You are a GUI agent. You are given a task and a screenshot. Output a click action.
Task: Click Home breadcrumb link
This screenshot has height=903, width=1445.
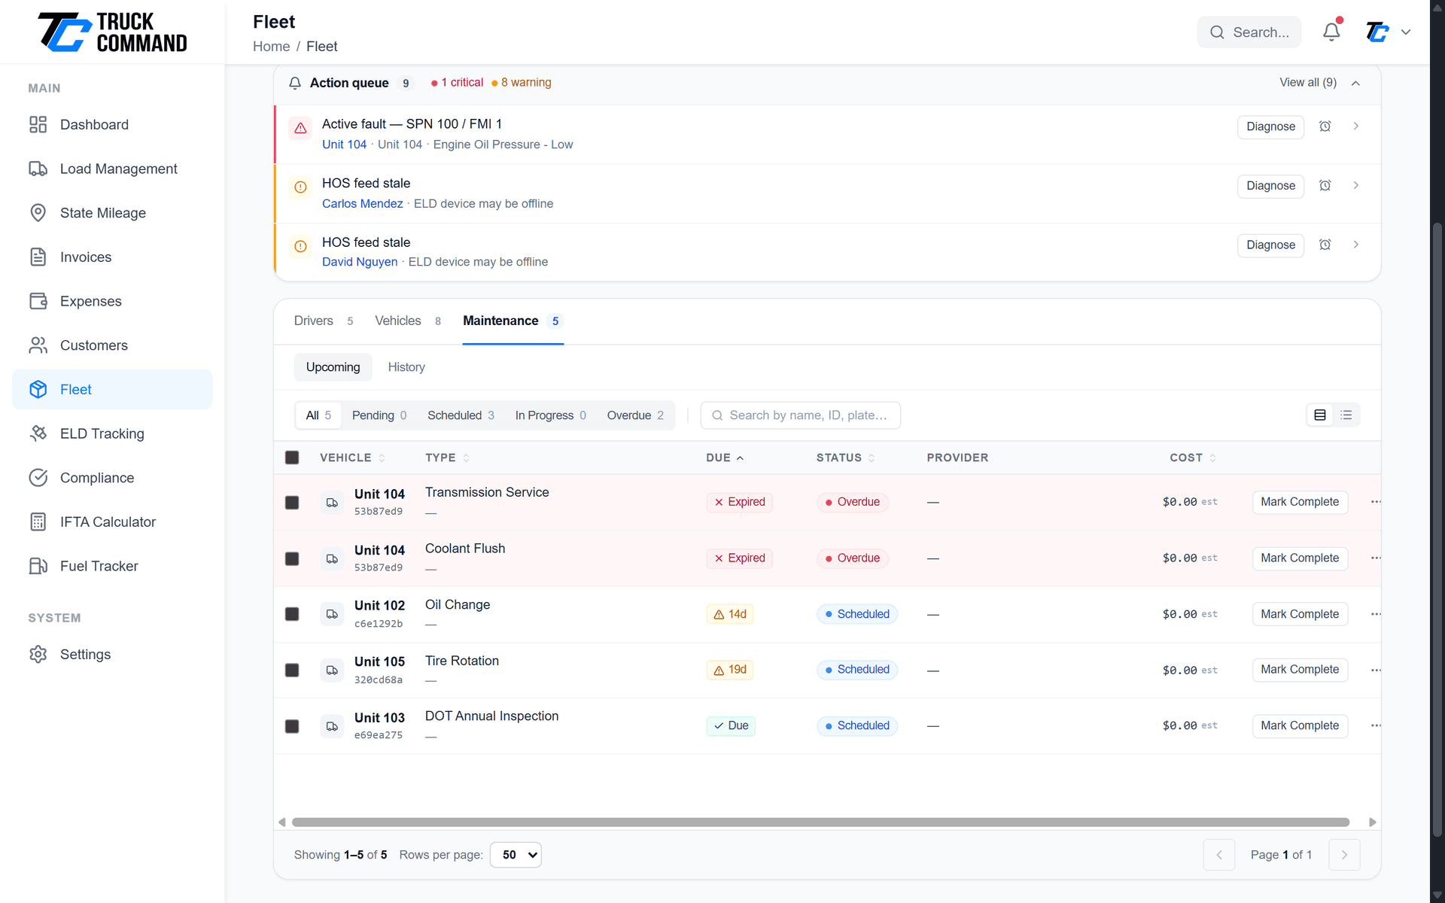[x=271, y=47]
